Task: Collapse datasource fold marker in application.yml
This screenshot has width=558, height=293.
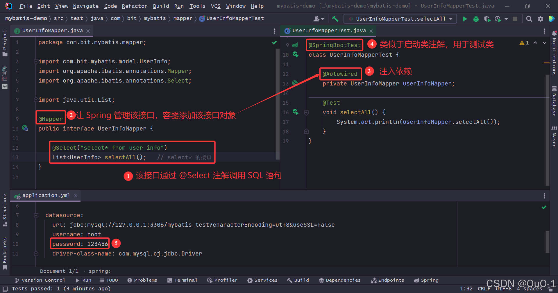Action: (x=36, y=215)
